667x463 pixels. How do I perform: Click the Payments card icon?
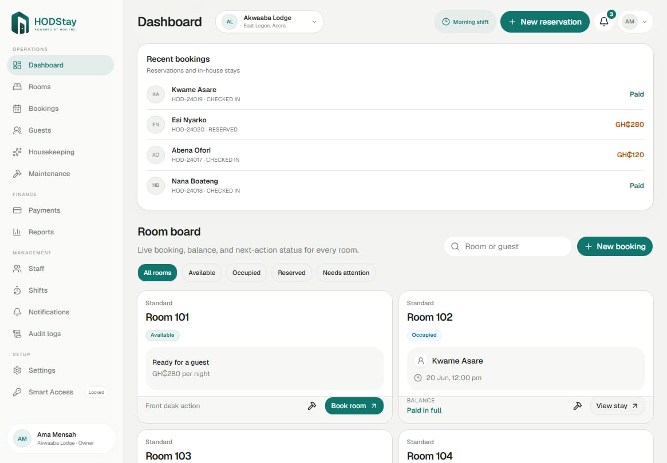pyautogui.click(x=17, y=210)
